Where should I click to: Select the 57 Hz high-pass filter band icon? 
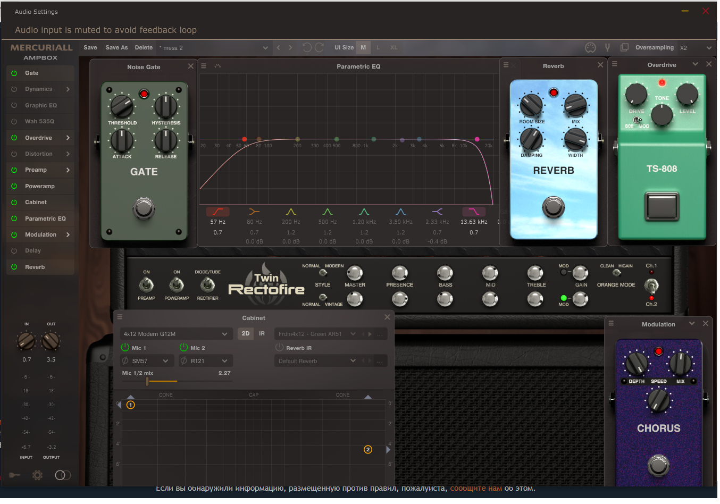(x=218, y=212)
